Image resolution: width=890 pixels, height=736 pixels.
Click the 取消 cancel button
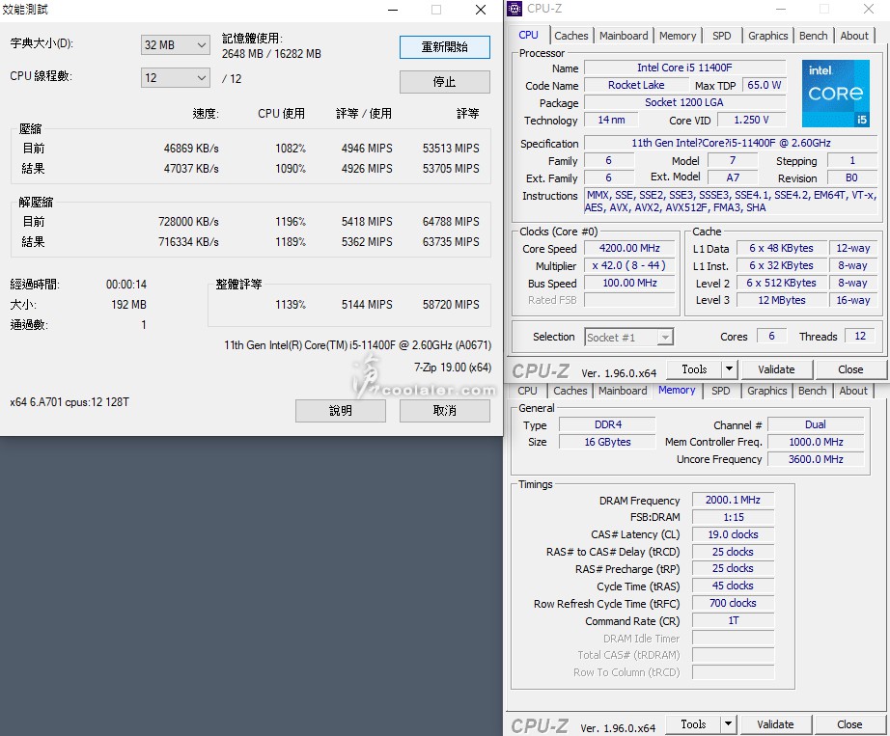point(444,411)
